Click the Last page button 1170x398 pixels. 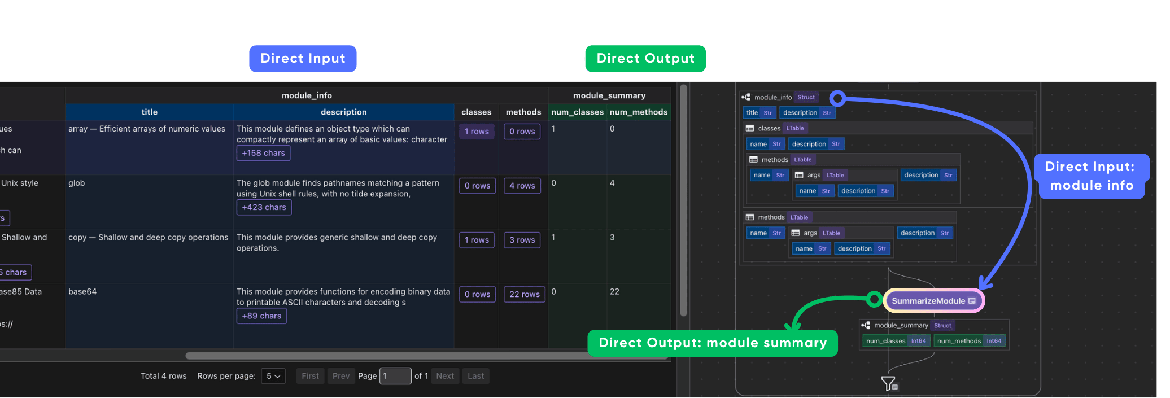pyautogui.click(x=475, y=376)
